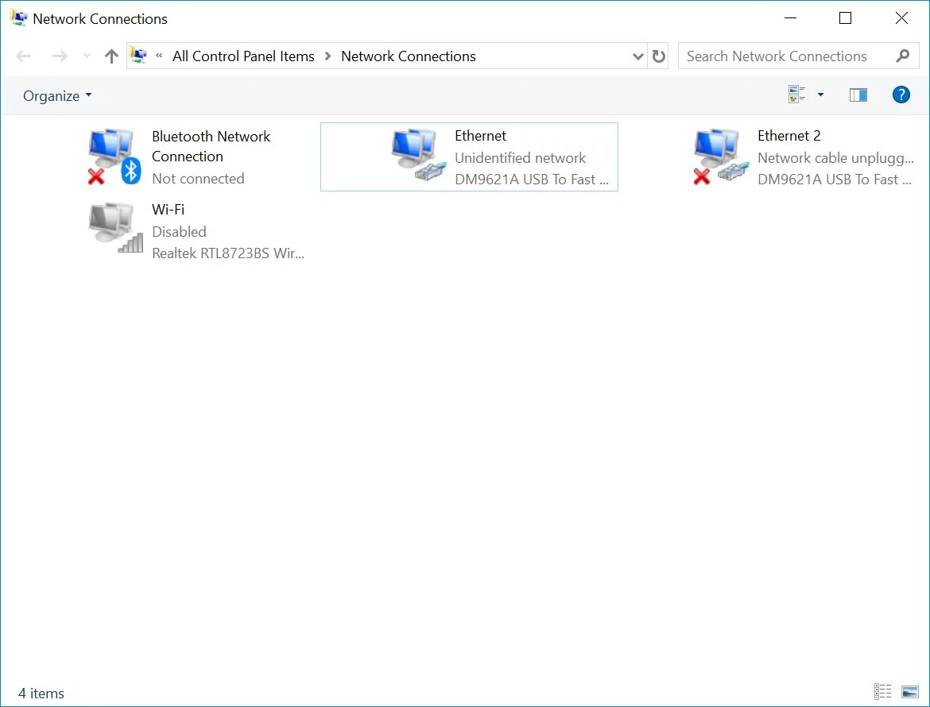This screenshot has height=707, width=930.
Task: Select the disabled Wi-Fi adapter icon
Action: click(116, 228)
